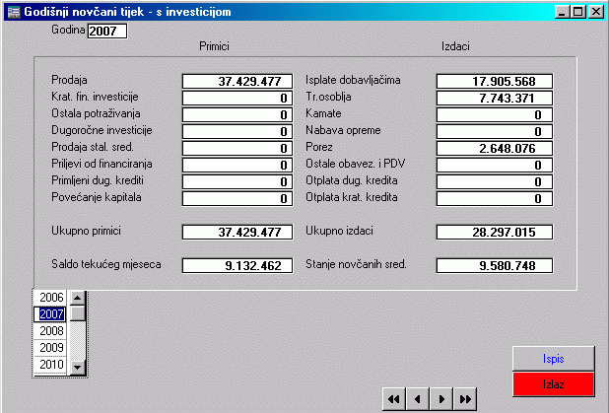Click the Prodaja value field

[x=237, y=81]
